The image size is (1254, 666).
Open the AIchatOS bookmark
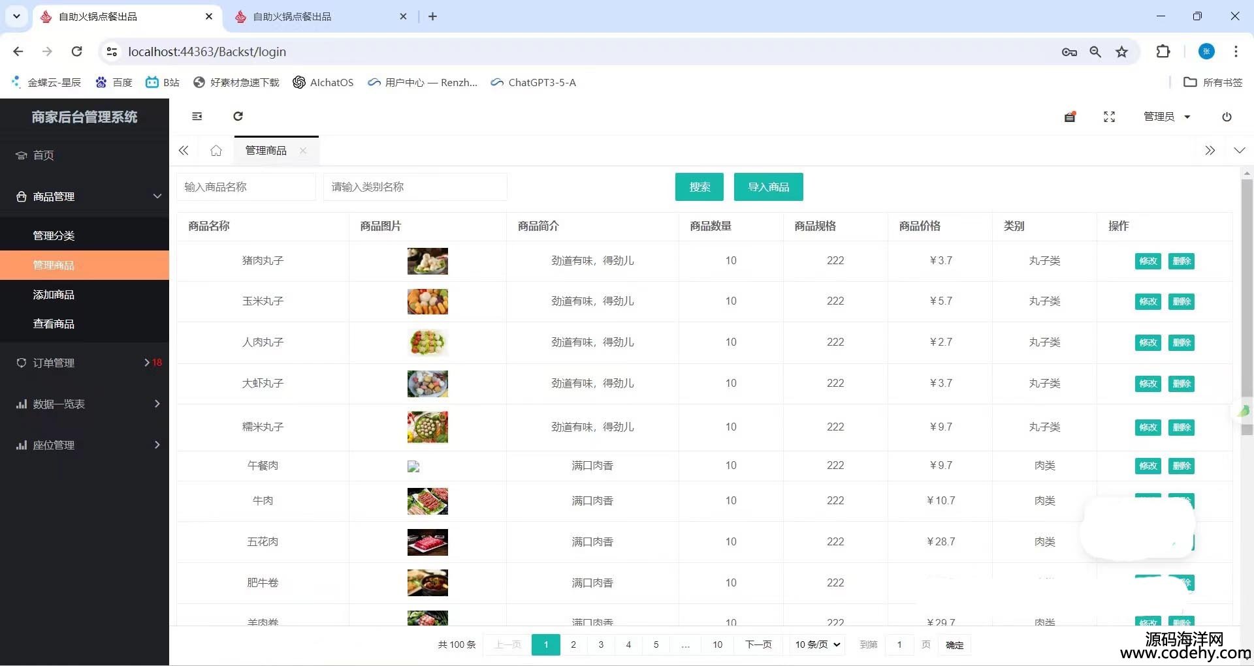(323, 82)
